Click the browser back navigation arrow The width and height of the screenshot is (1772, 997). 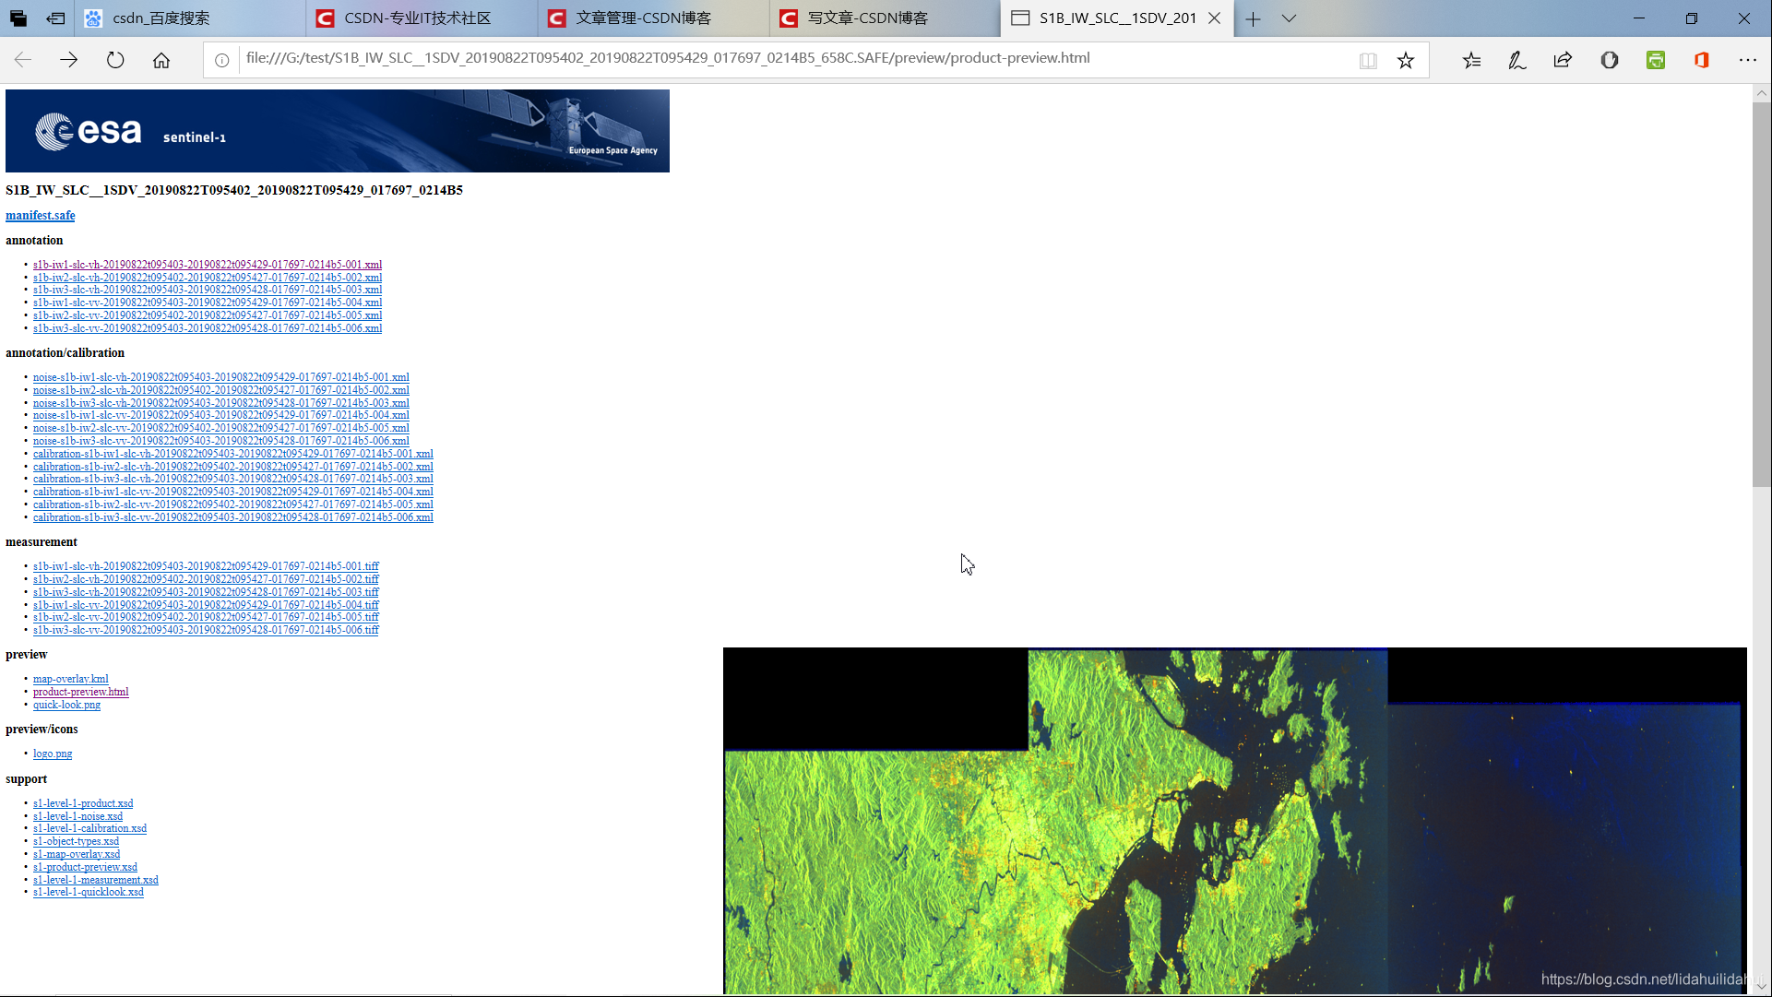pos(24,58)
